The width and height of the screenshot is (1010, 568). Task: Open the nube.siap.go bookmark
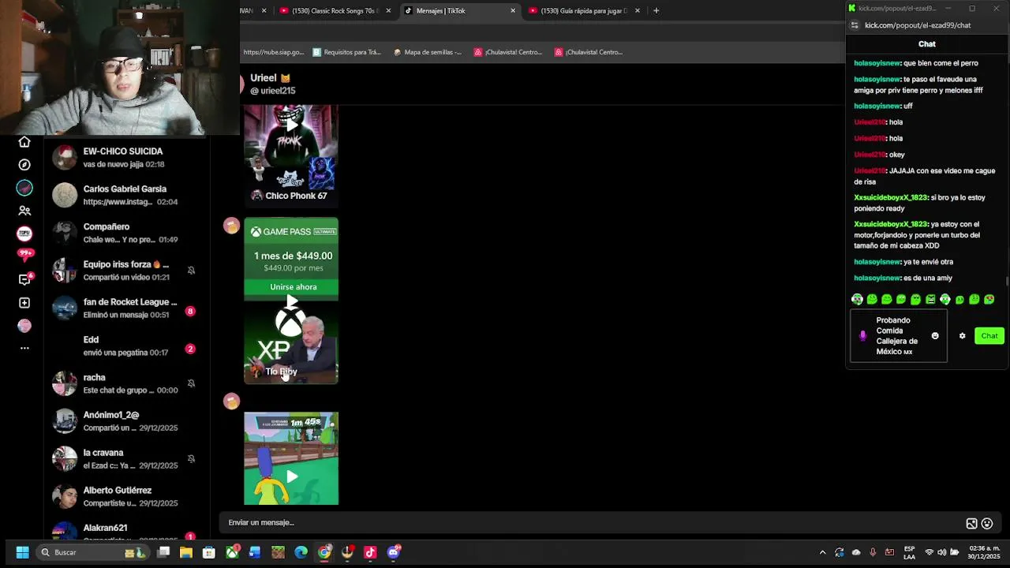(273, 52)
